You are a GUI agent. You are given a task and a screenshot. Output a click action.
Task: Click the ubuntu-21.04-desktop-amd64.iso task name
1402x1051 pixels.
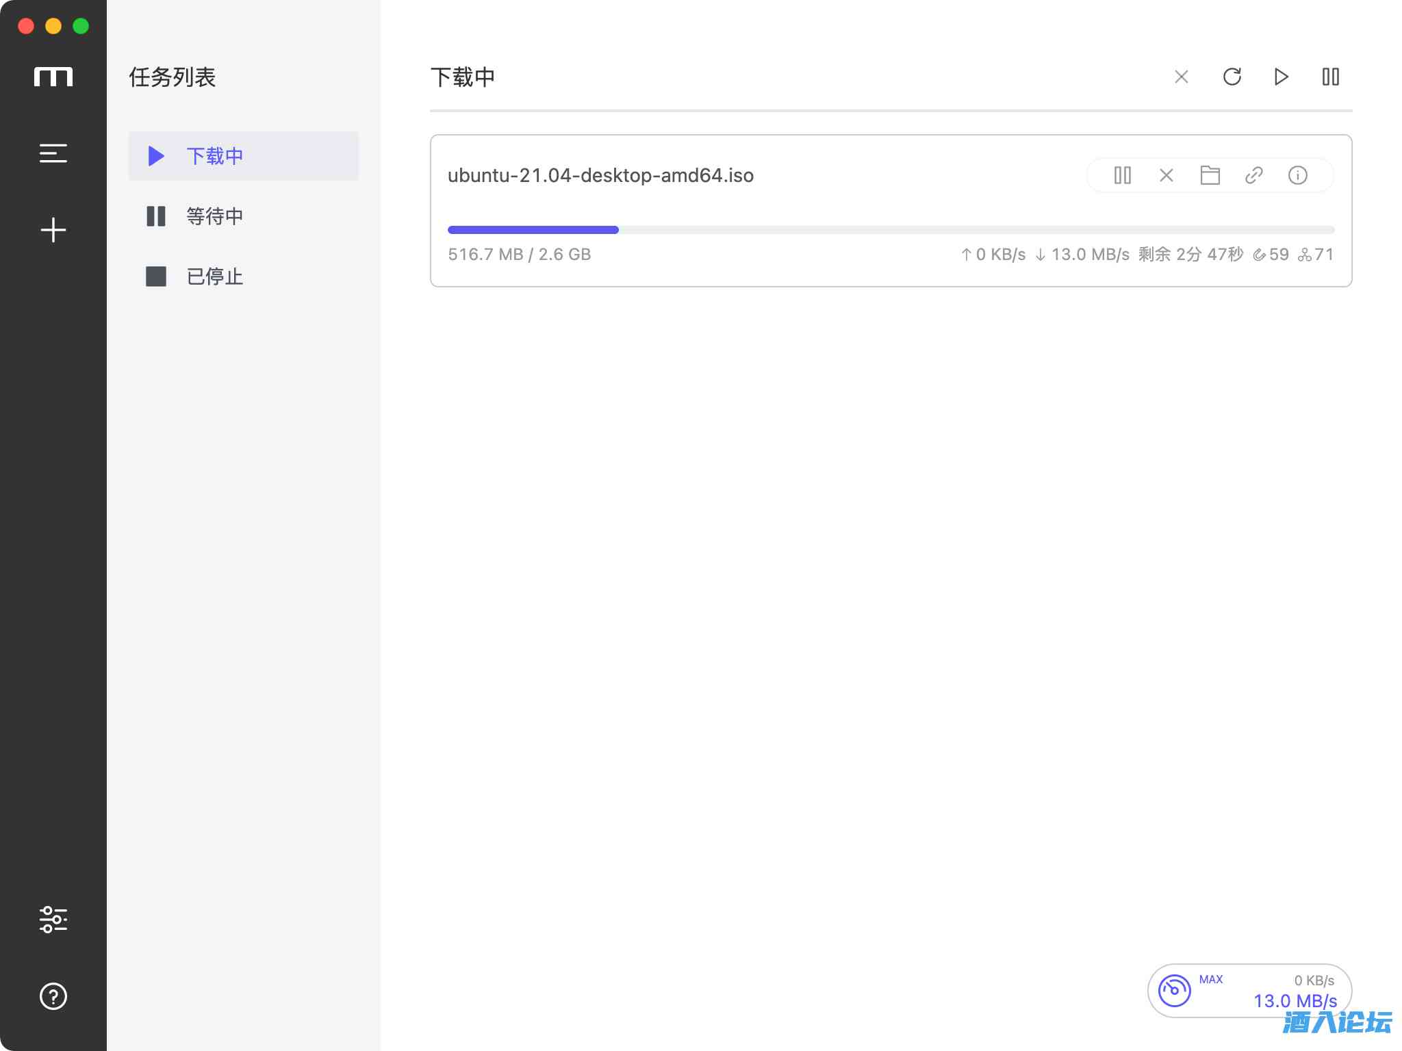(600, 175)
